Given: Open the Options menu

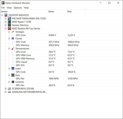Looking at the screenshot, I should (x=18, y=8).
